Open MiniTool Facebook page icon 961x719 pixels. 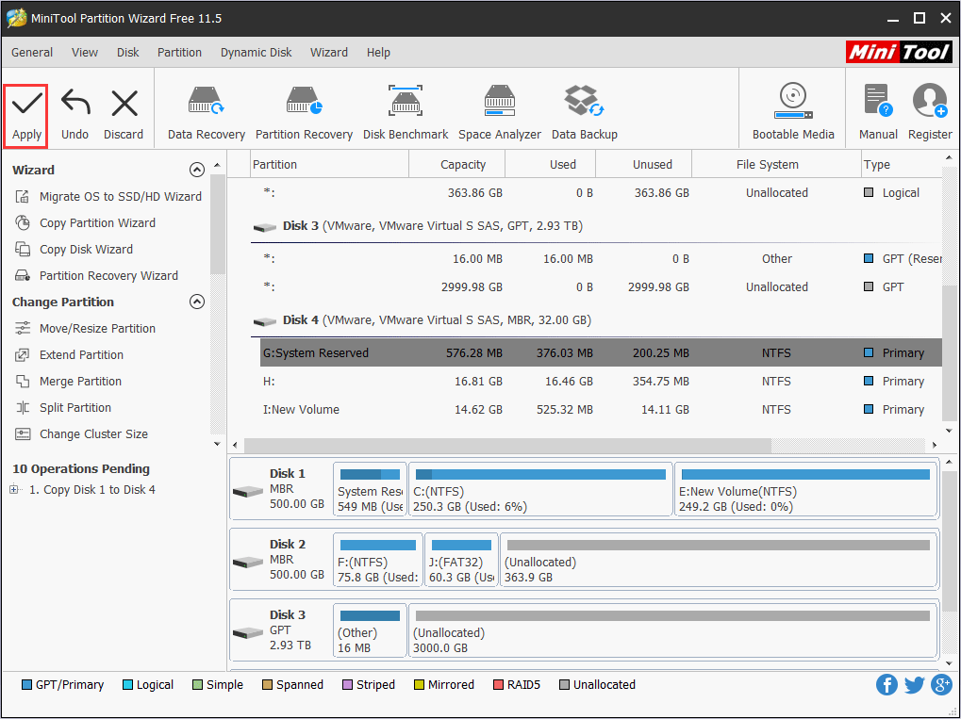tap(886, 685)
